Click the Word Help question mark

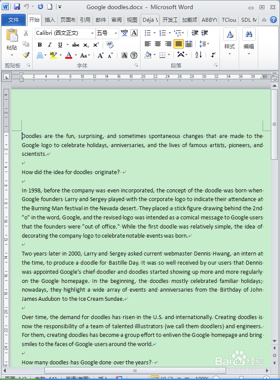tap(273, 20)
